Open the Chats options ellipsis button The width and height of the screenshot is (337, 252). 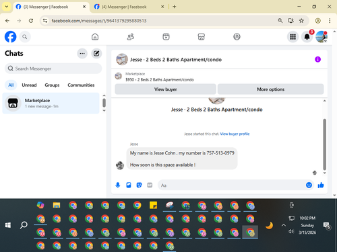82,54
